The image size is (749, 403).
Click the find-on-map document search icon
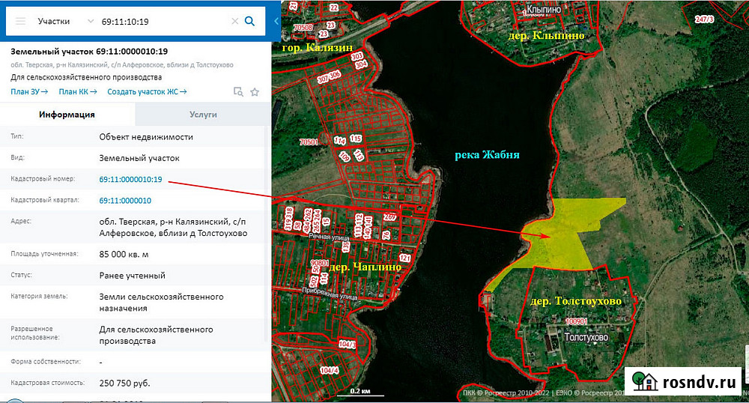(238, 91)
